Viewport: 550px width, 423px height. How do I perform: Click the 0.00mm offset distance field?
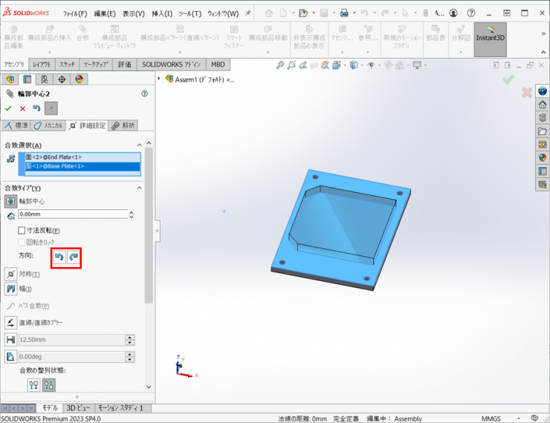pyautogui.click(x=73, y=214)
